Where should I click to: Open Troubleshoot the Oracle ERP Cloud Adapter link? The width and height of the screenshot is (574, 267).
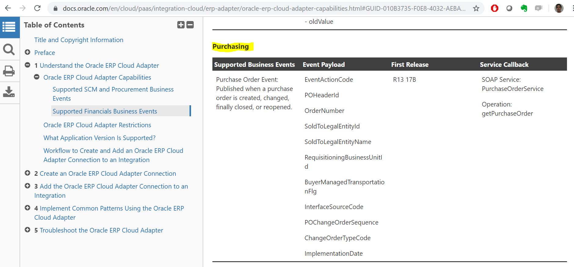pyautogui.click(x=101, y=230)
